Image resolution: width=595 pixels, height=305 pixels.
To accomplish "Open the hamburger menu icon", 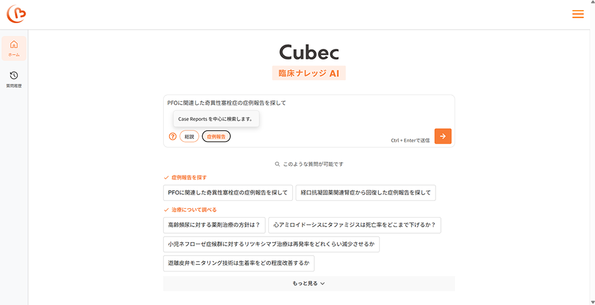I will (577, 14).
